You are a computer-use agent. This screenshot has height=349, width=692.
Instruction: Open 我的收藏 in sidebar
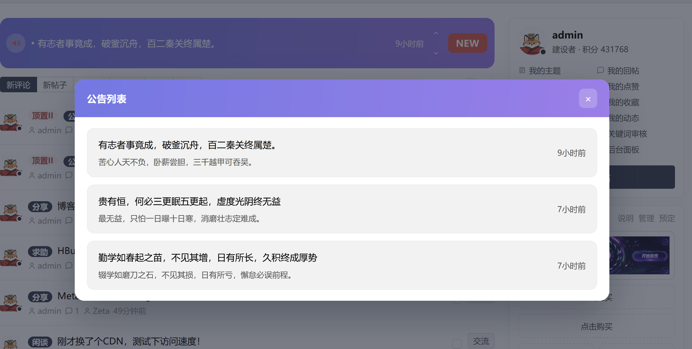(x=624, y=102)
